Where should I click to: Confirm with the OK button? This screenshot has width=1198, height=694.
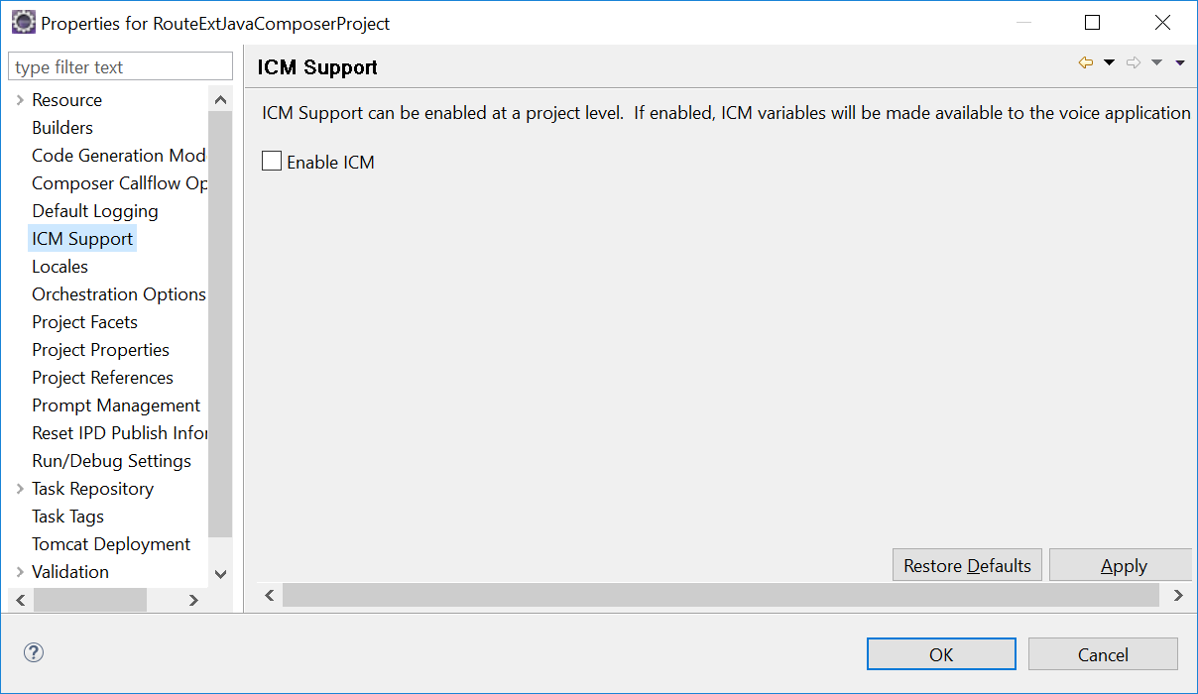click(941, 654)
